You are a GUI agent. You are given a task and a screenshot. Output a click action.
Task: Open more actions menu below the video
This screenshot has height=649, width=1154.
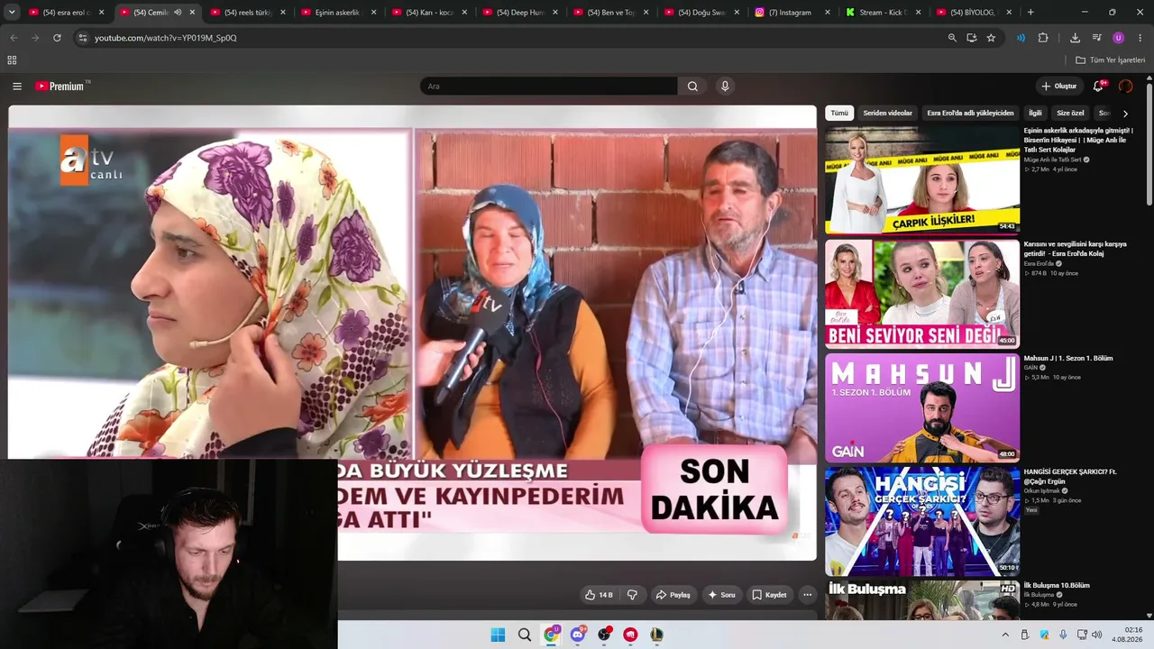(x=807, y=595)
